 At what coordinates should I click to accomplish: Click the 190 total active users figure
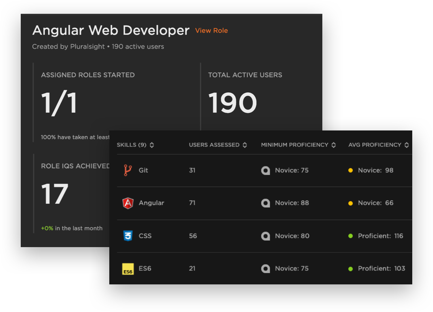click(232, 104)
